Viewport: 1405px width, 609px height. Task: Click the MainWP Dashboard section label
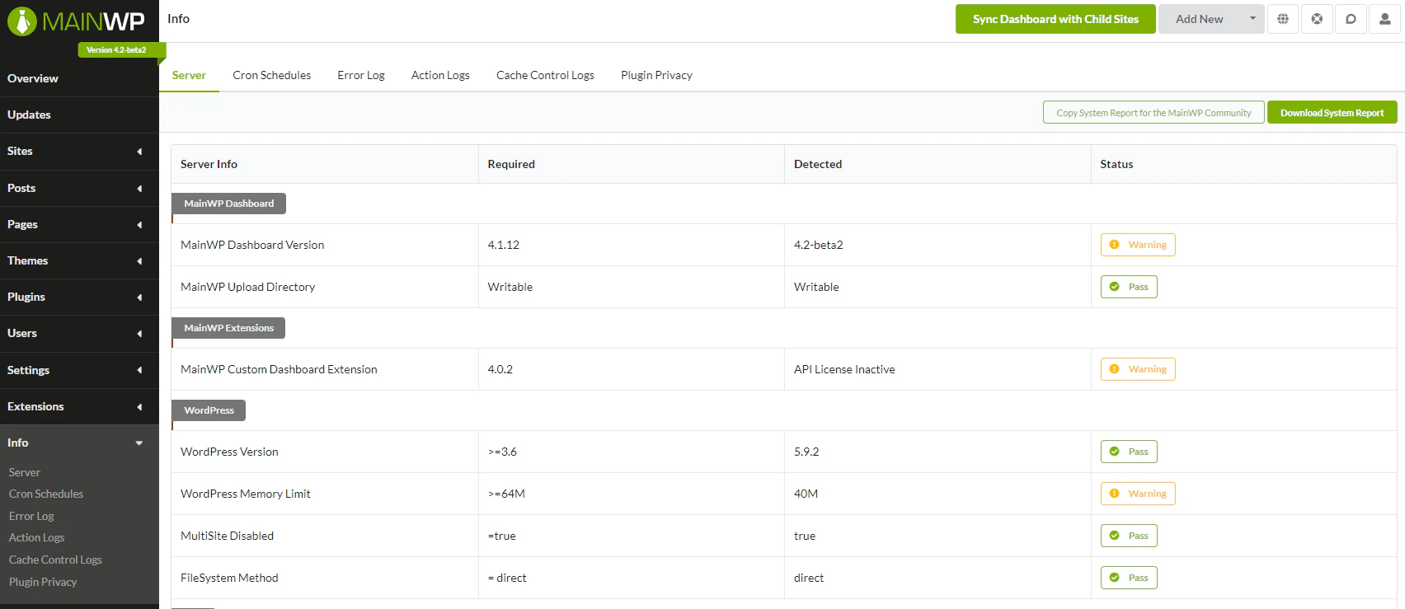[x=229, y=204]
